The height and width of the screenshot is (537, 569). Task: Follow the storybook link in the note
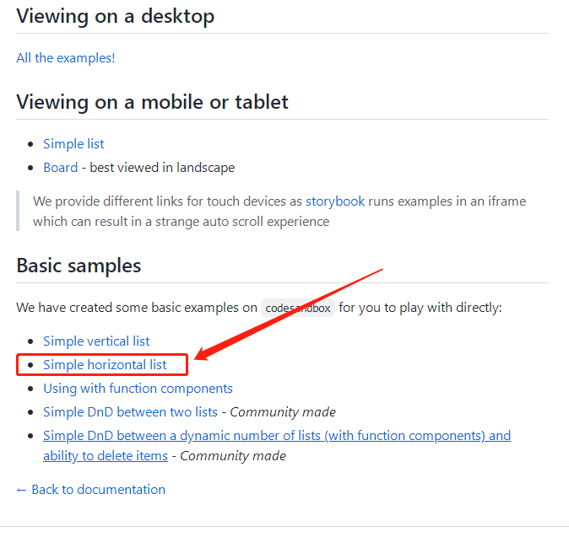pos(335,201)
